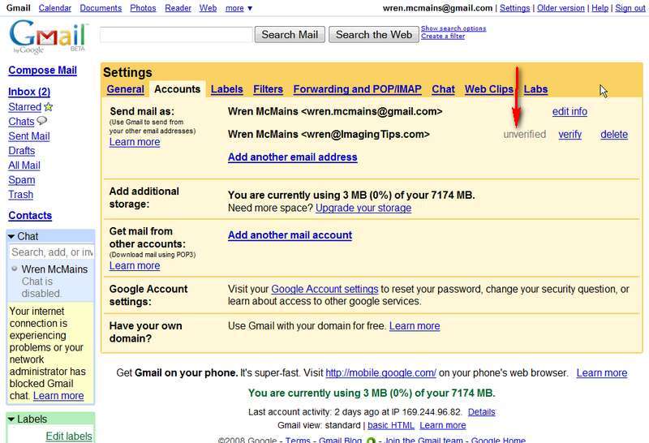Click the chat search, add or invite field

(52, 252)
